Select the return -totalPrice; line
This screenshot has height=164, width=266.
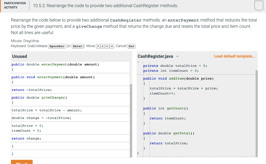[x=70, y=90]
